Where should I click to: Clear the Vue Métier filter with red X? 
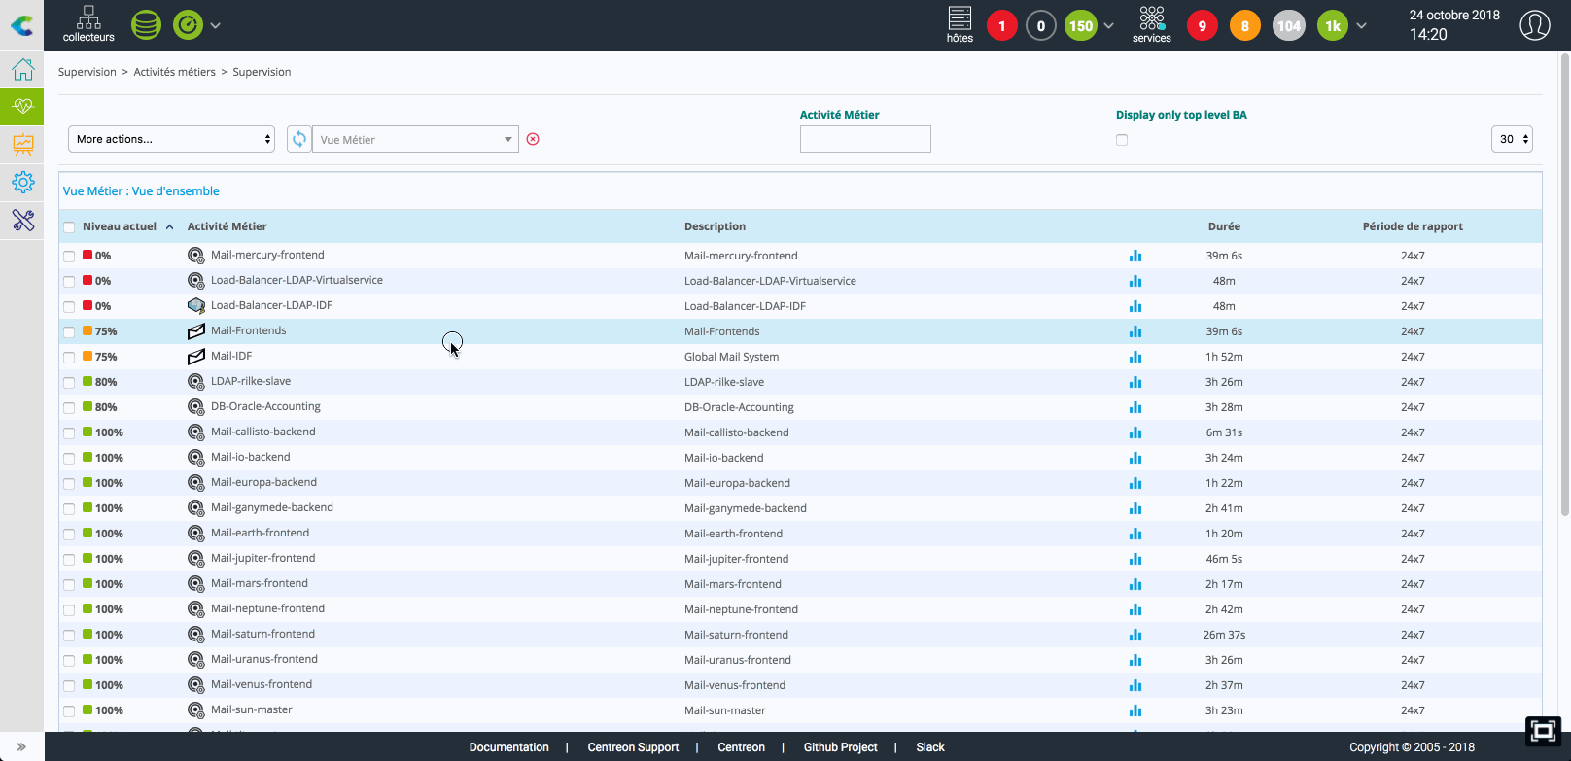click(533, 139)
